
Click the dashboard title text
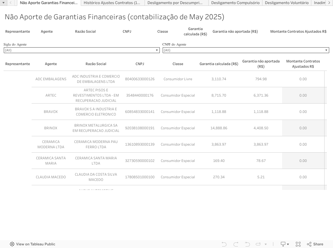point(114,17)
